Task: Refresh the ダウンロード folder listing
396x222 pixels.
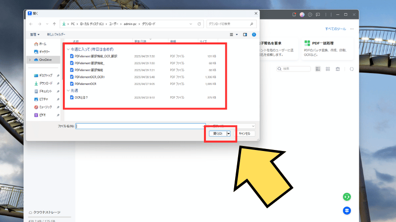Action: tap(199, 24)
